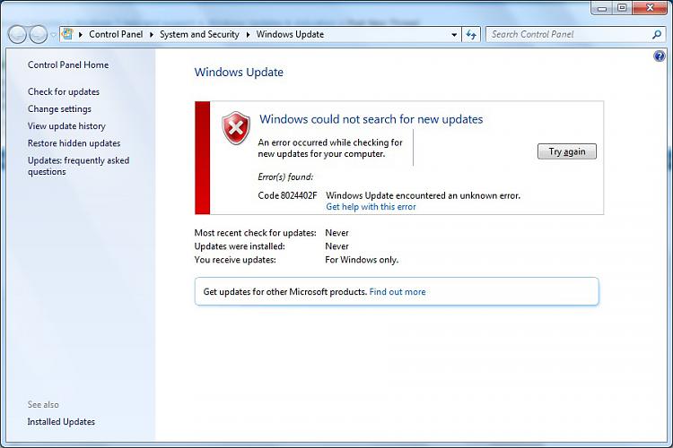Expand the arrow after System and Security
673x448 pixels.
[x=248, y=35]
